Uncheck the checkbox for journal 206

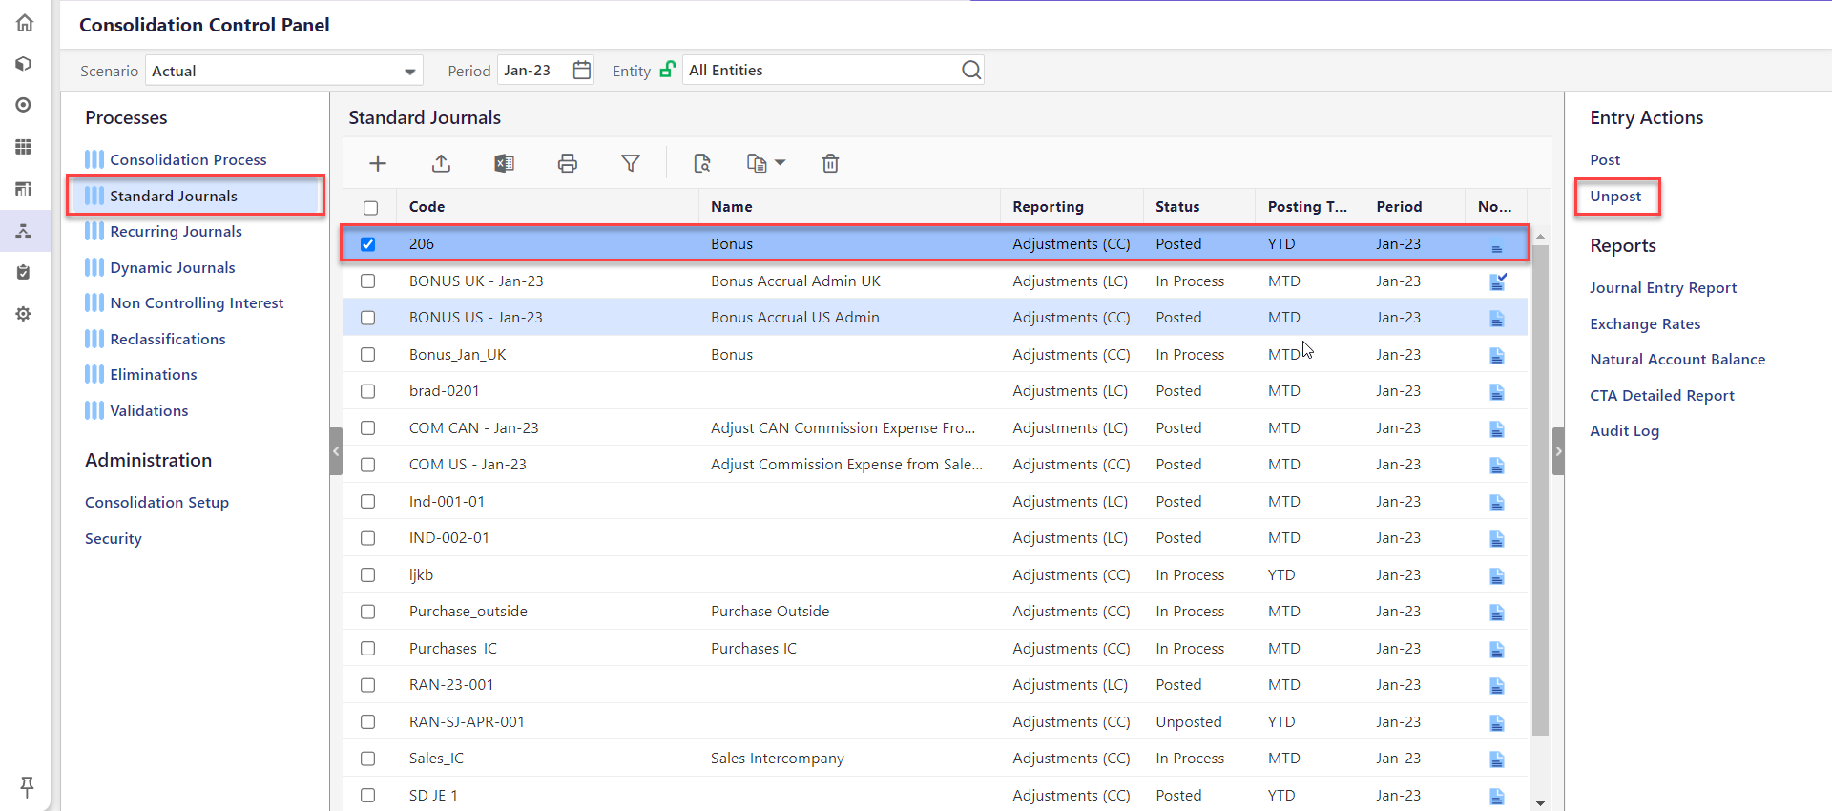click(x=368, y=244)
